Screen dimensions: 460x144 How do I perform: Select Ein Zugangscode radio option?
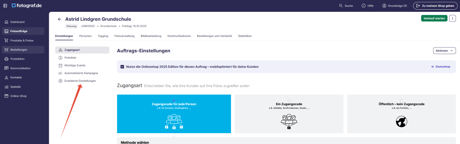coord(289,100)
